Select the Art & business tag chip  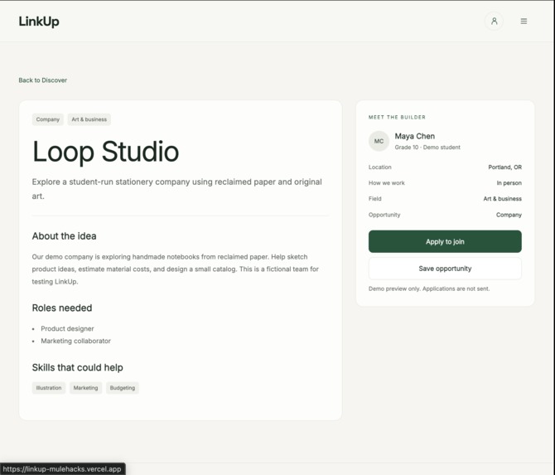[89, 119]
